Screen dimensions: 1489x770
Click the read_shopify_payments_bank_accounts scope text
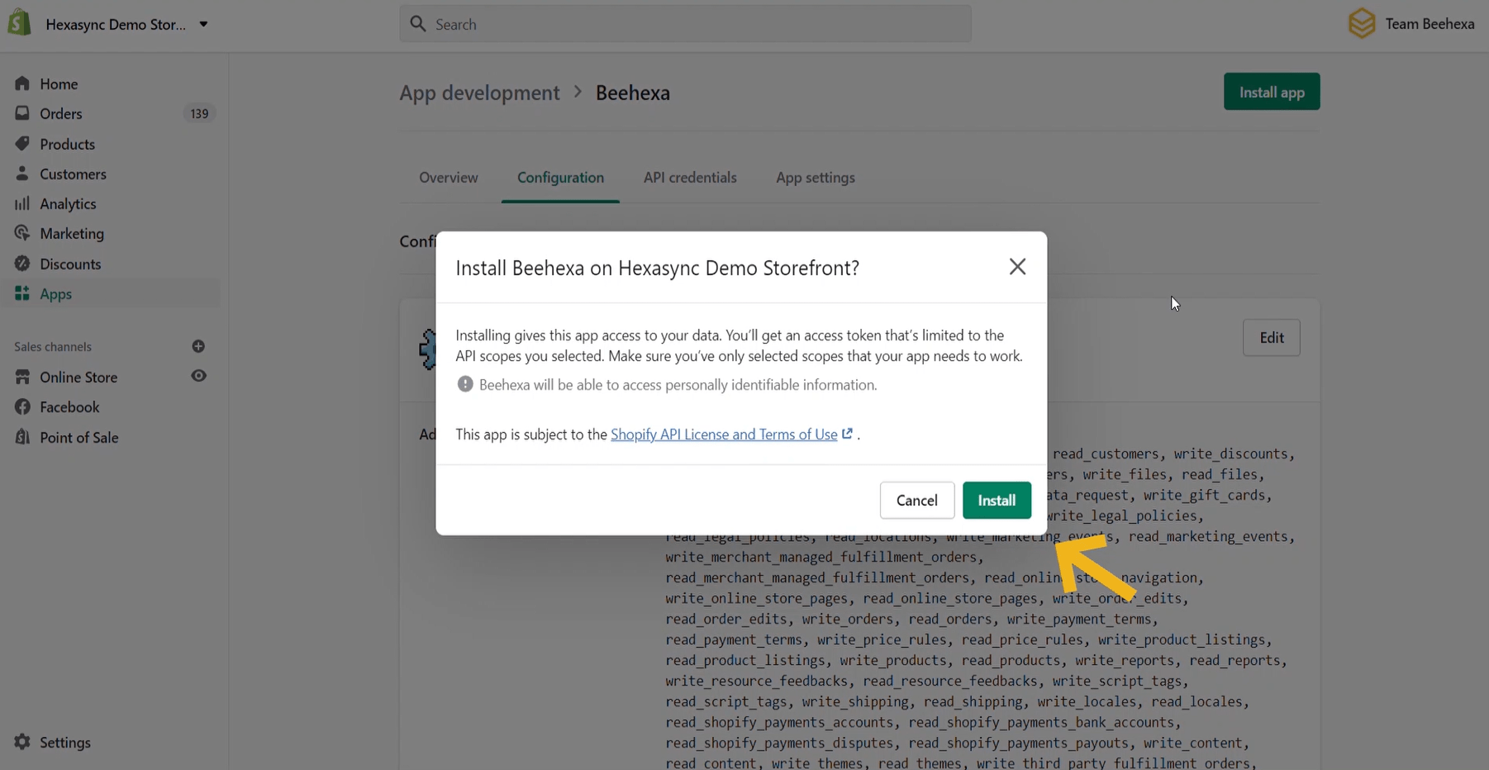point(1041,722)
